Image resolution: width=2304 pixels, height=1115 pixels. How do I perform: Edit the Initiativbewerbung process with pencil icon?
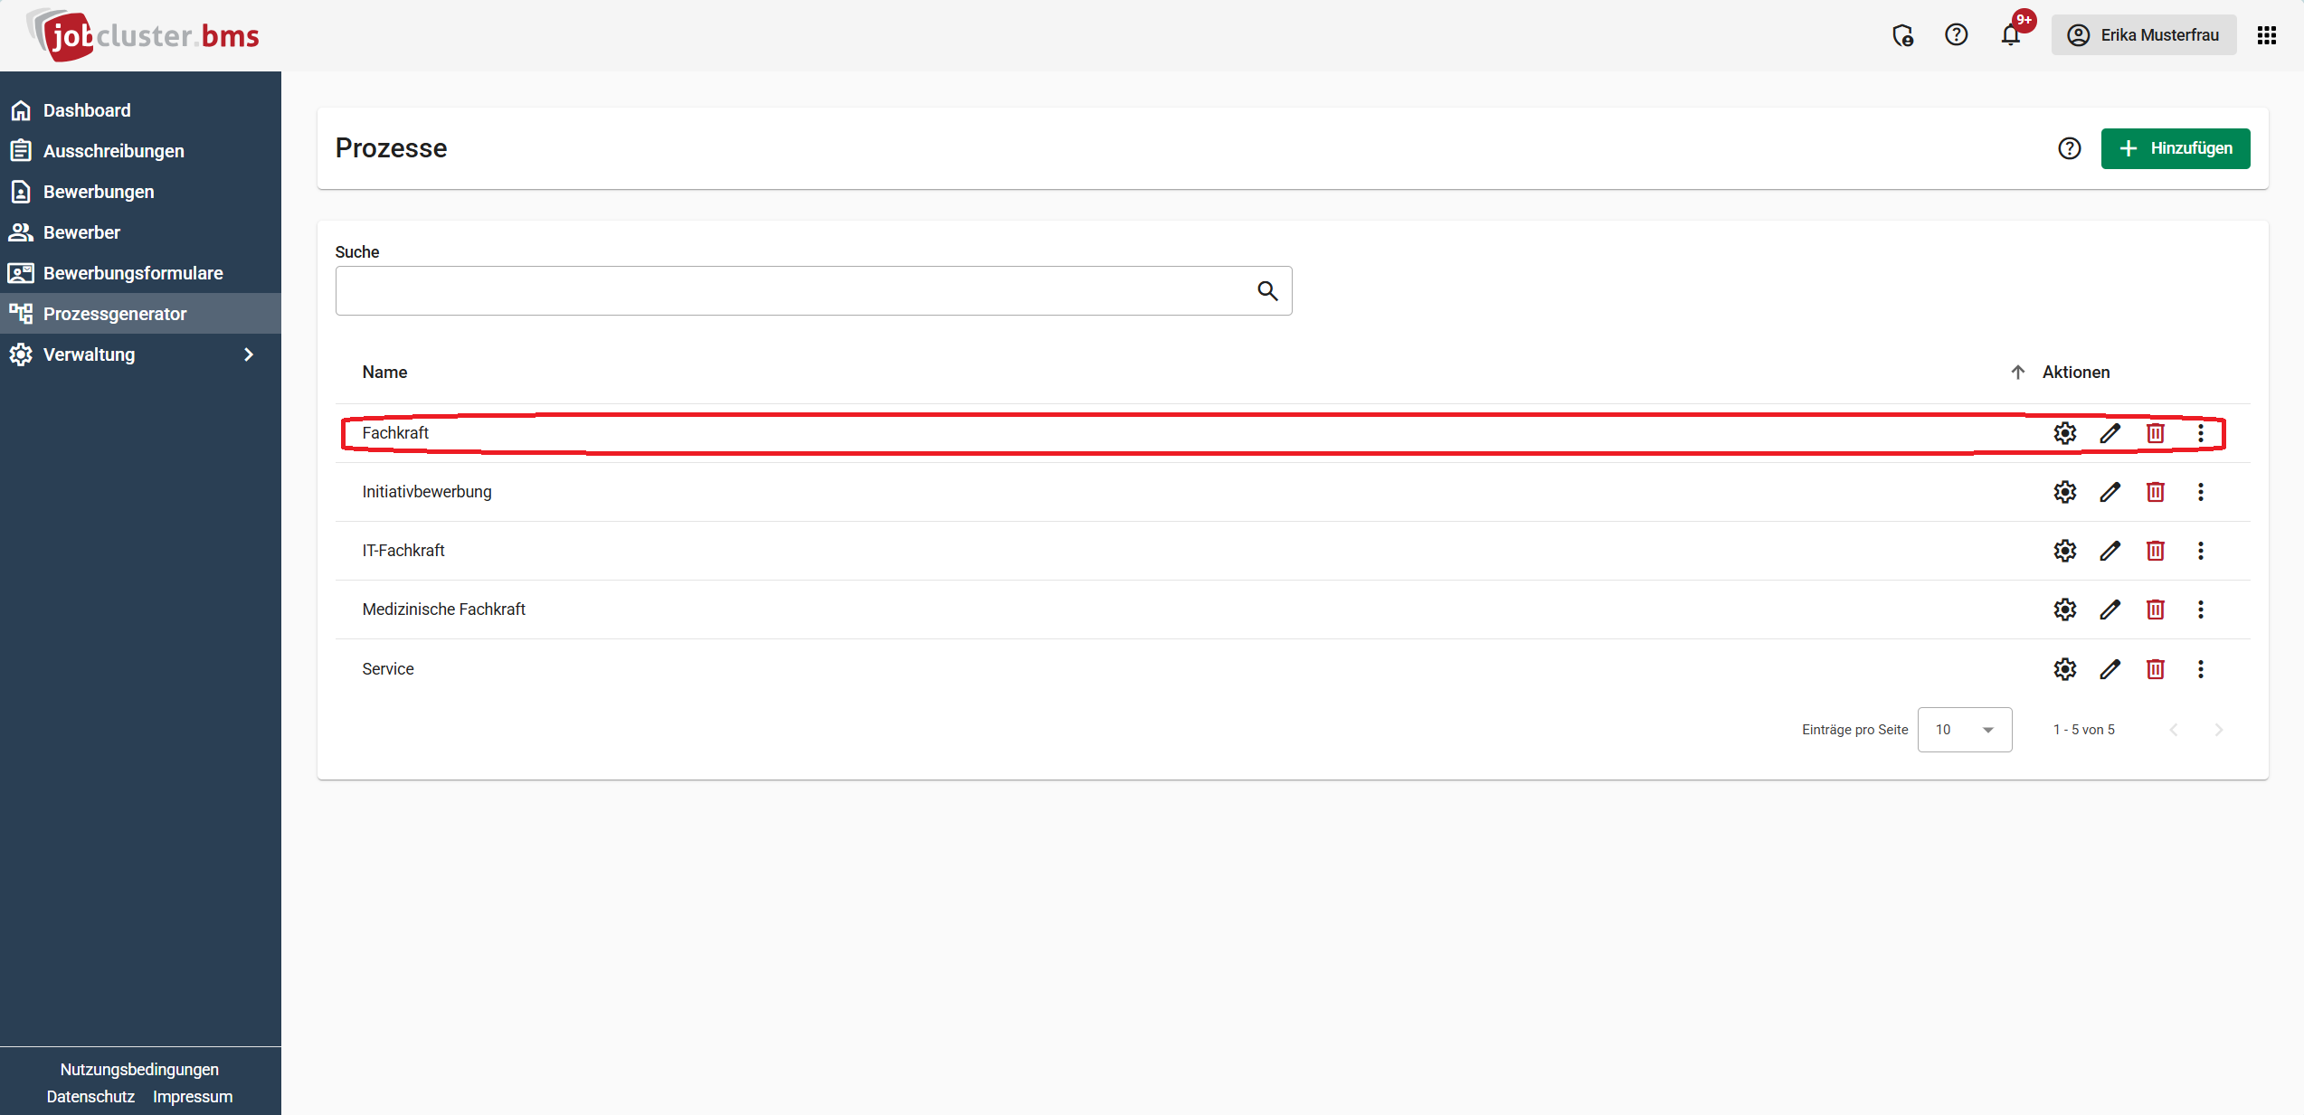pos(2110,492)
